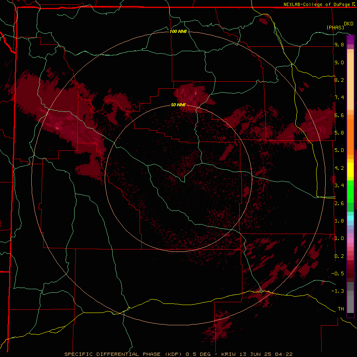Click the -1.3 value on the color scale
The image size is (357, 357).
tap(338, 291)
